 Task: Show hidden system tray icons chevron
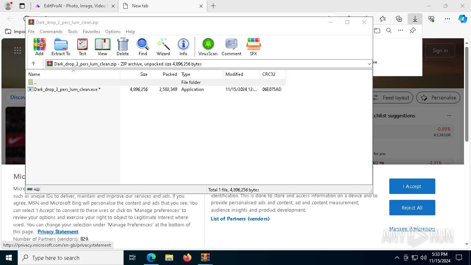[x=397, y=258]
